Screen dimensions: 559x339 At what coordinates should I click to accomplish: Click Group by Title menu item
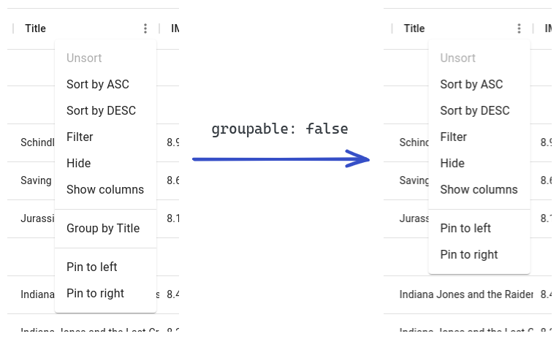[103, 228]
